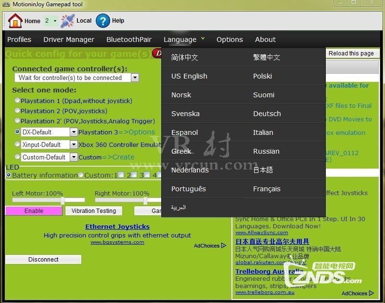Screen dimensions: 385x303
Task: Select LED Custom radio button
Action: tap(81, 175)
